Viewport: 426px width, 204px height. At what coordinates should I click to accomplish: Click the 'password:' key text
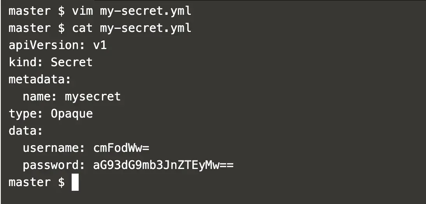[x=54, y=165]
